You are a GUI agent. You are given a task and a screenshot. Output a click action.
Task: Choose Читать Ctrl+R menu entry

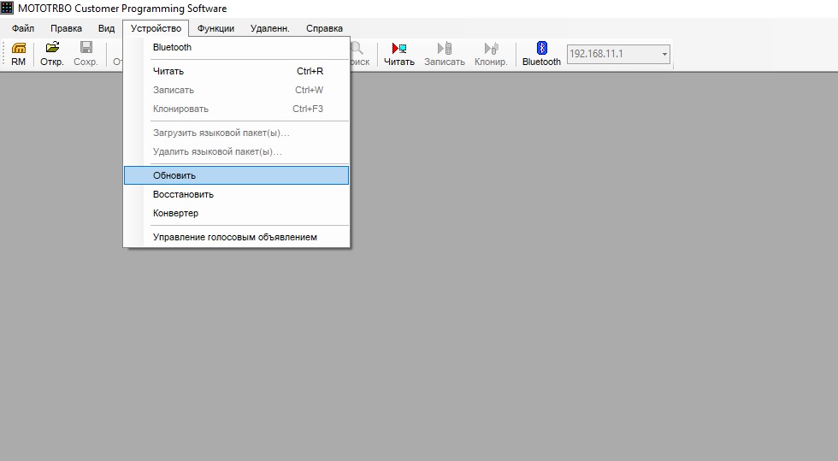236,71
